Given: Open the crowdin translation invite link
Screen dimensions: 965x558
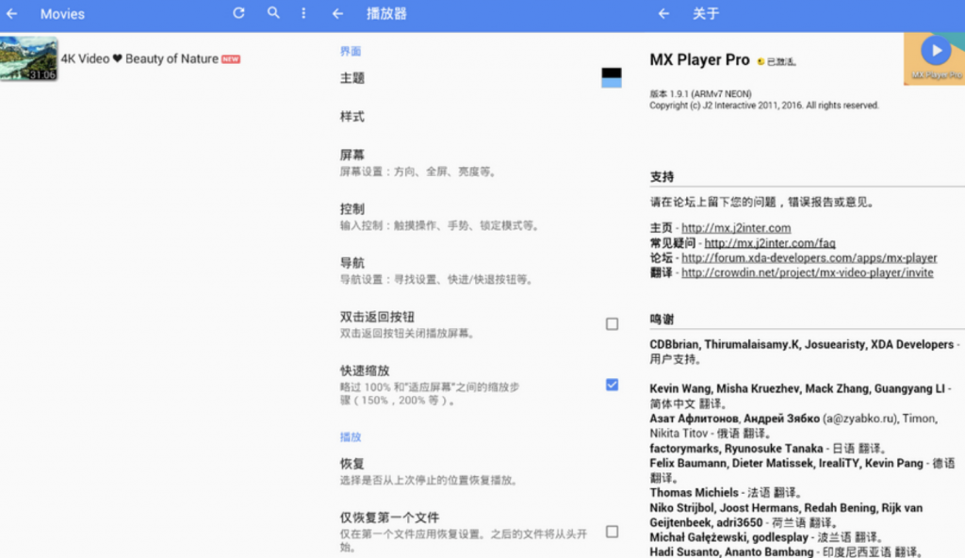Looking at the screenshot, I should (x=808, y=272).
